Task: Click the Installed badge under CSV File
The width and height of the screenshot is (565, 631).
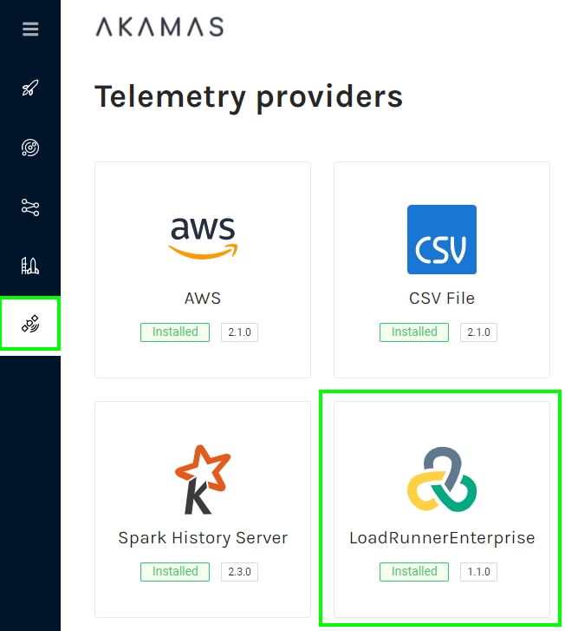Action: coord(414,332)
